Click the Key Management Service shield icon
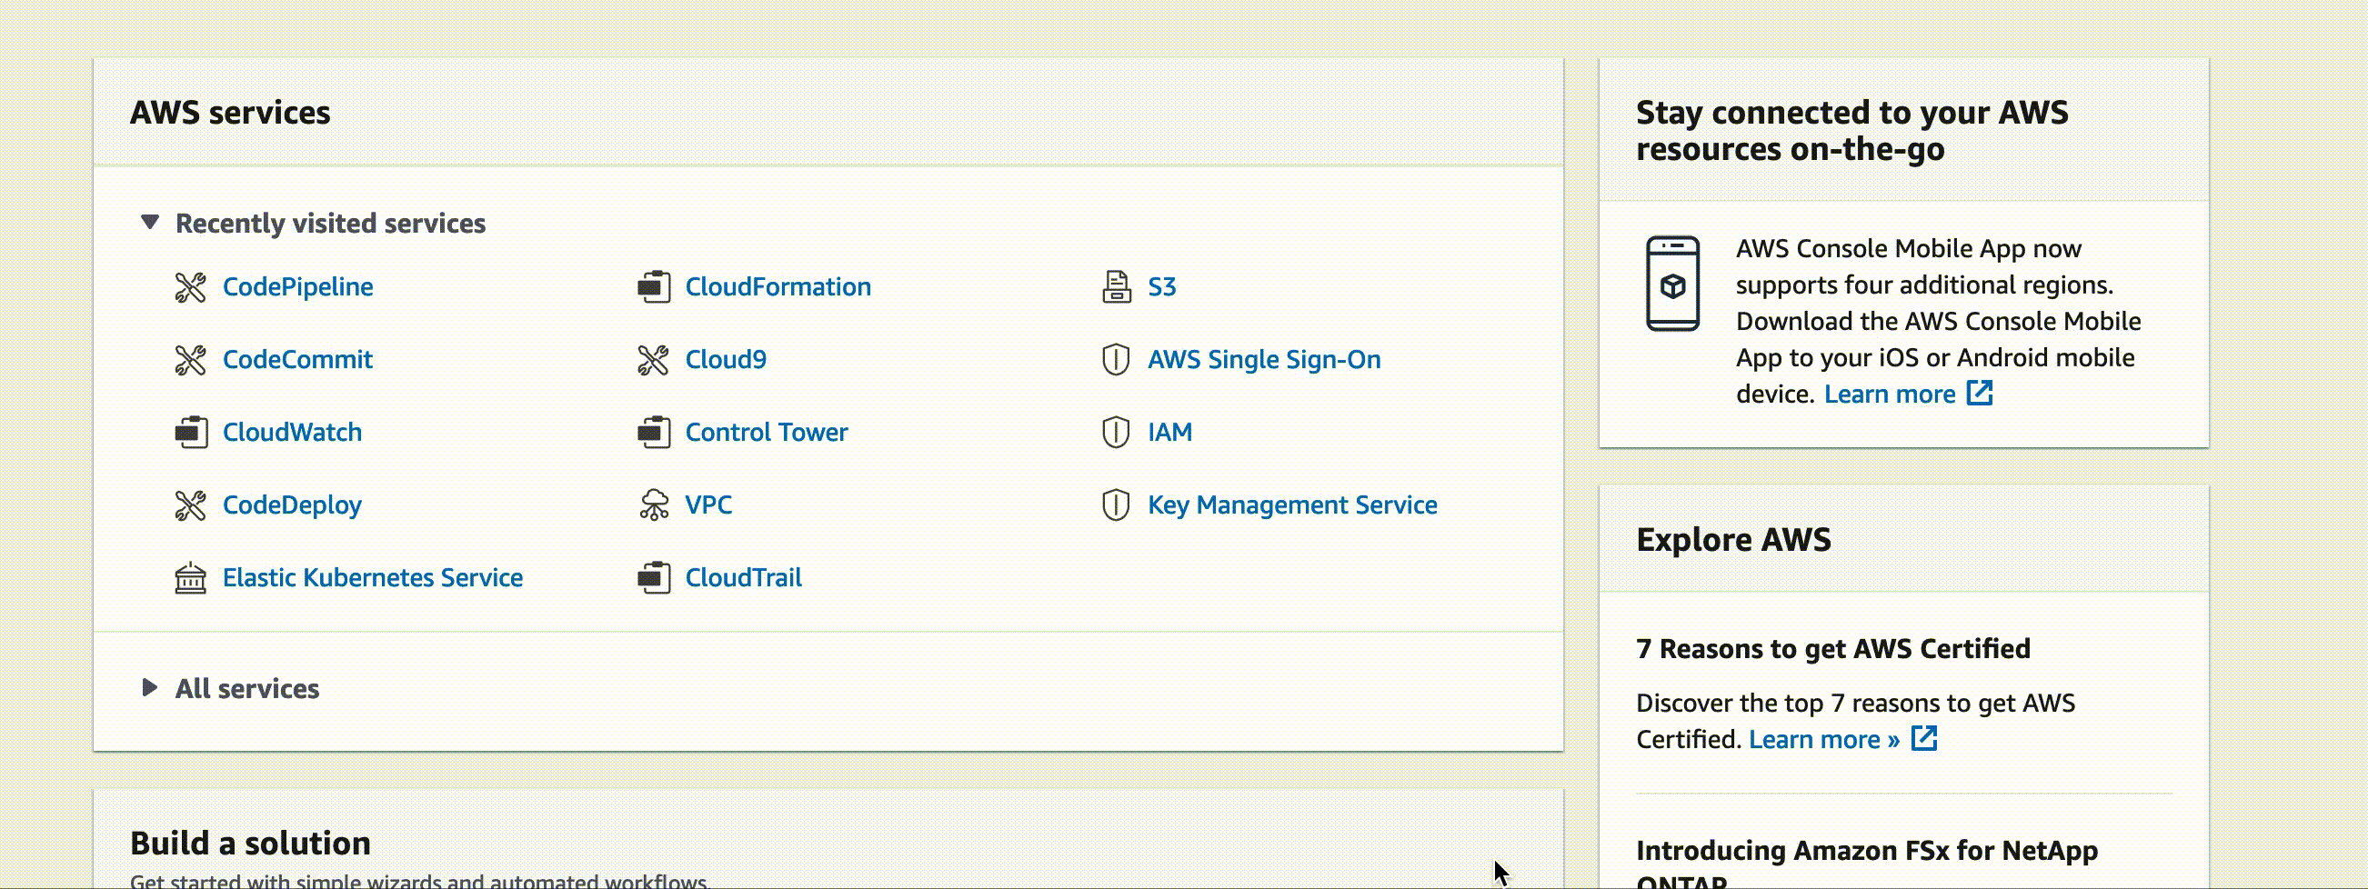The height and width of the screenshot is (889, 2368). coord(1115,504)
